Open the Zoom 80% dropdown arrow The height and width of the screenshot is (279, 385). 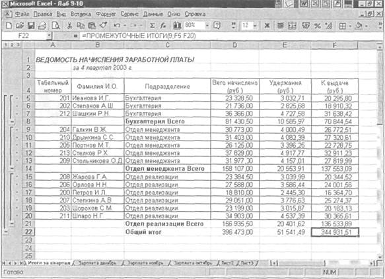207,26
